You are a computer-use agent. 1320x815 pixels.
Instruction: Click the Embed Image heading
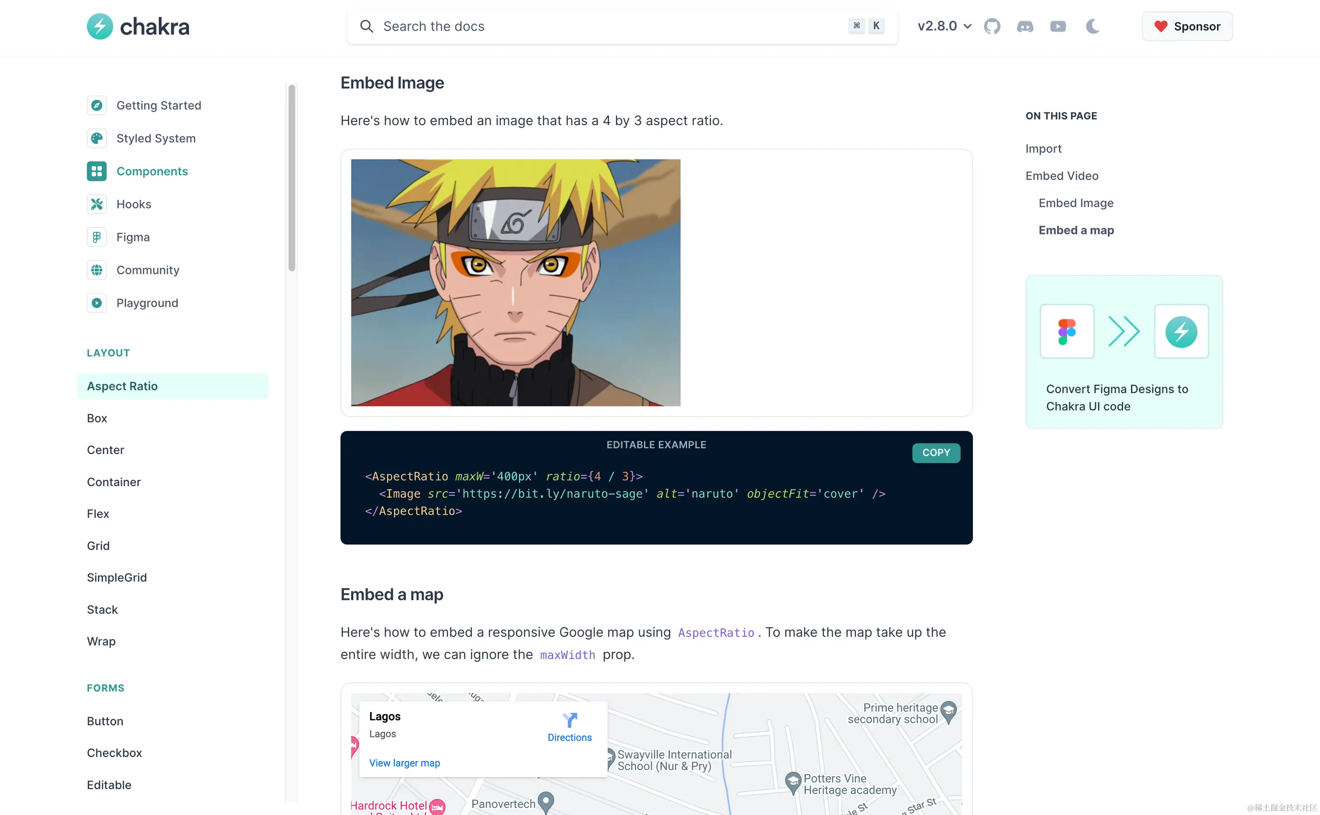392,83
